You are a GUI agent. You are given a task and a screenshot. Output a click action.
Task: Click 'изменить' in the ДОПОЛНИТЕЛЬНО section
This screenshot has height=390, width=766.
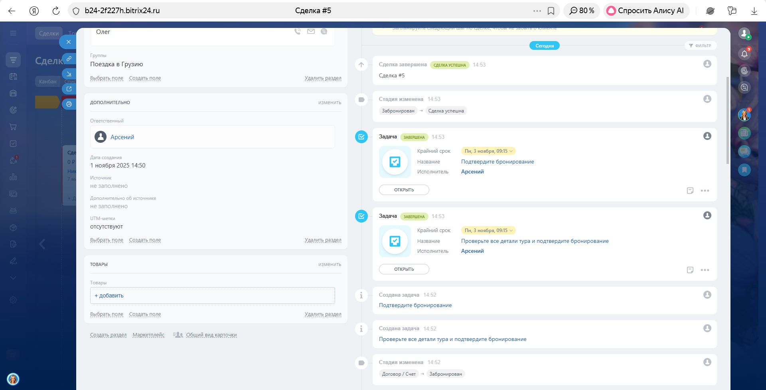[x=330, y=102]
